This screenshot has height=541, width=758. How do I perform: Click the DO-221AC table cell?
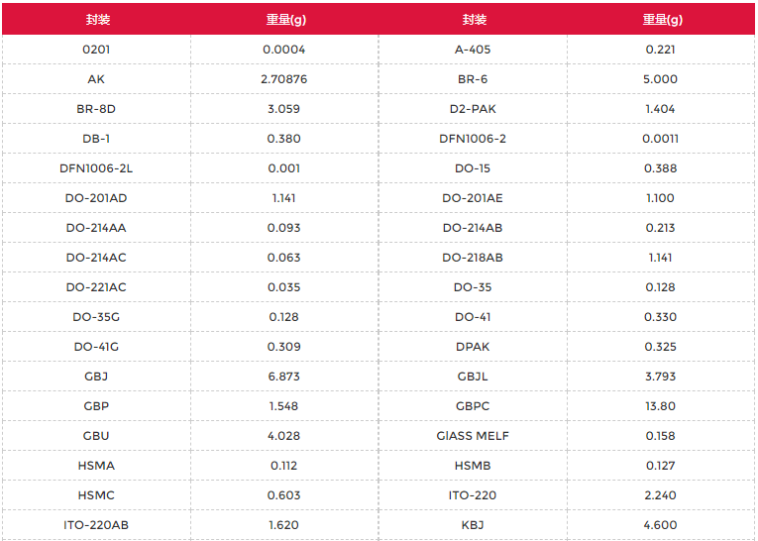(96, 287)
